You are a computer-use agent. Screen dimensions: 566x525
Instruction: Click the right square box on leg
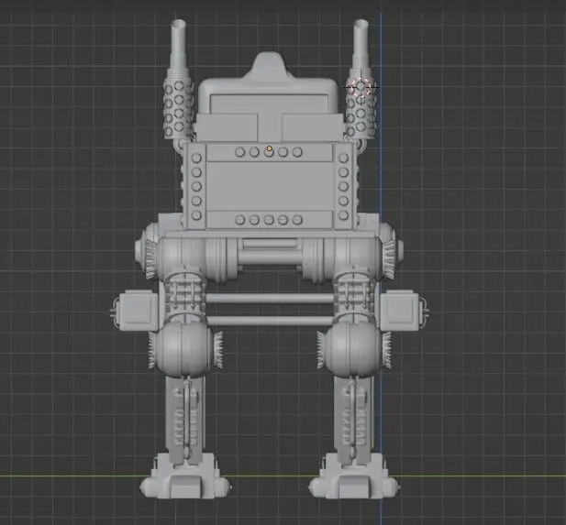click(x=400, y=311)
